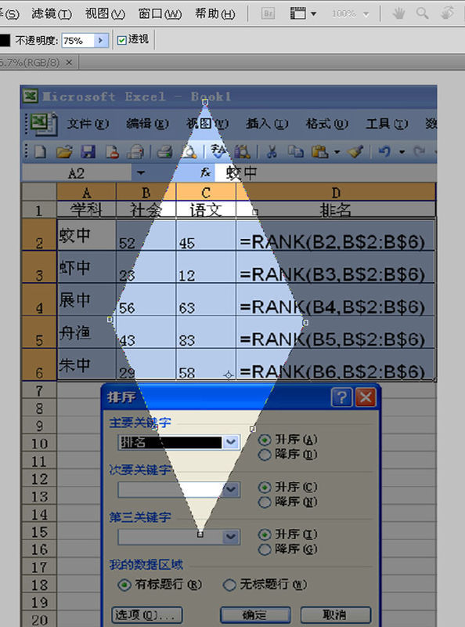
Task: Open the 第三关键字 dropdown list
Action: coord(231,537)
